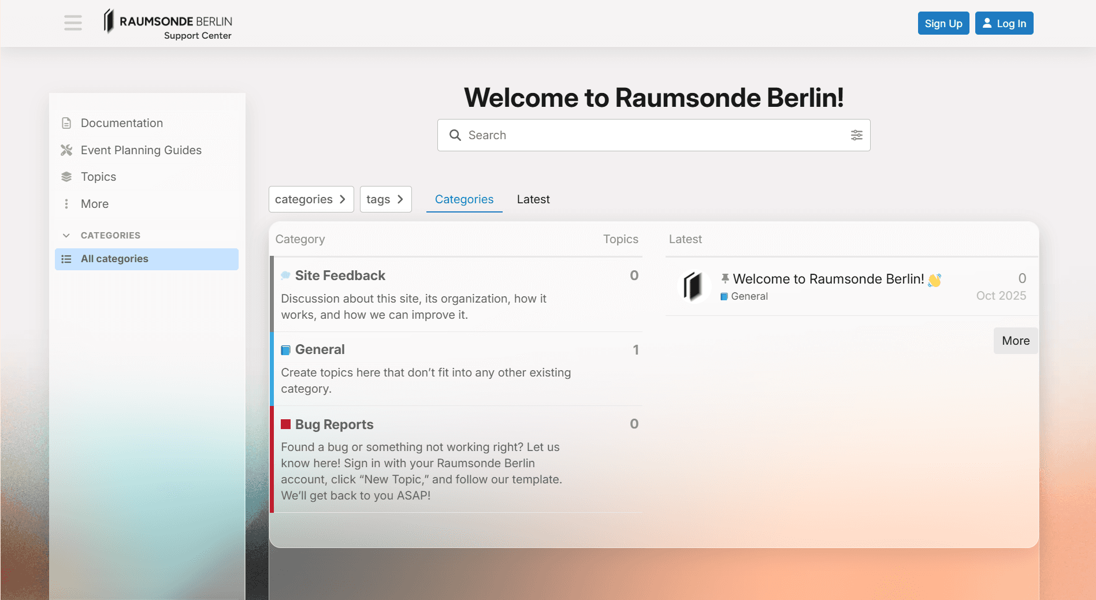
Task: Go to Topics in the sidebar
Action: (98, 177)
